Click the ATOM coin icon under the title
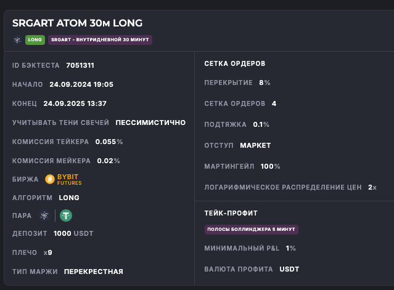 (17, 40)
